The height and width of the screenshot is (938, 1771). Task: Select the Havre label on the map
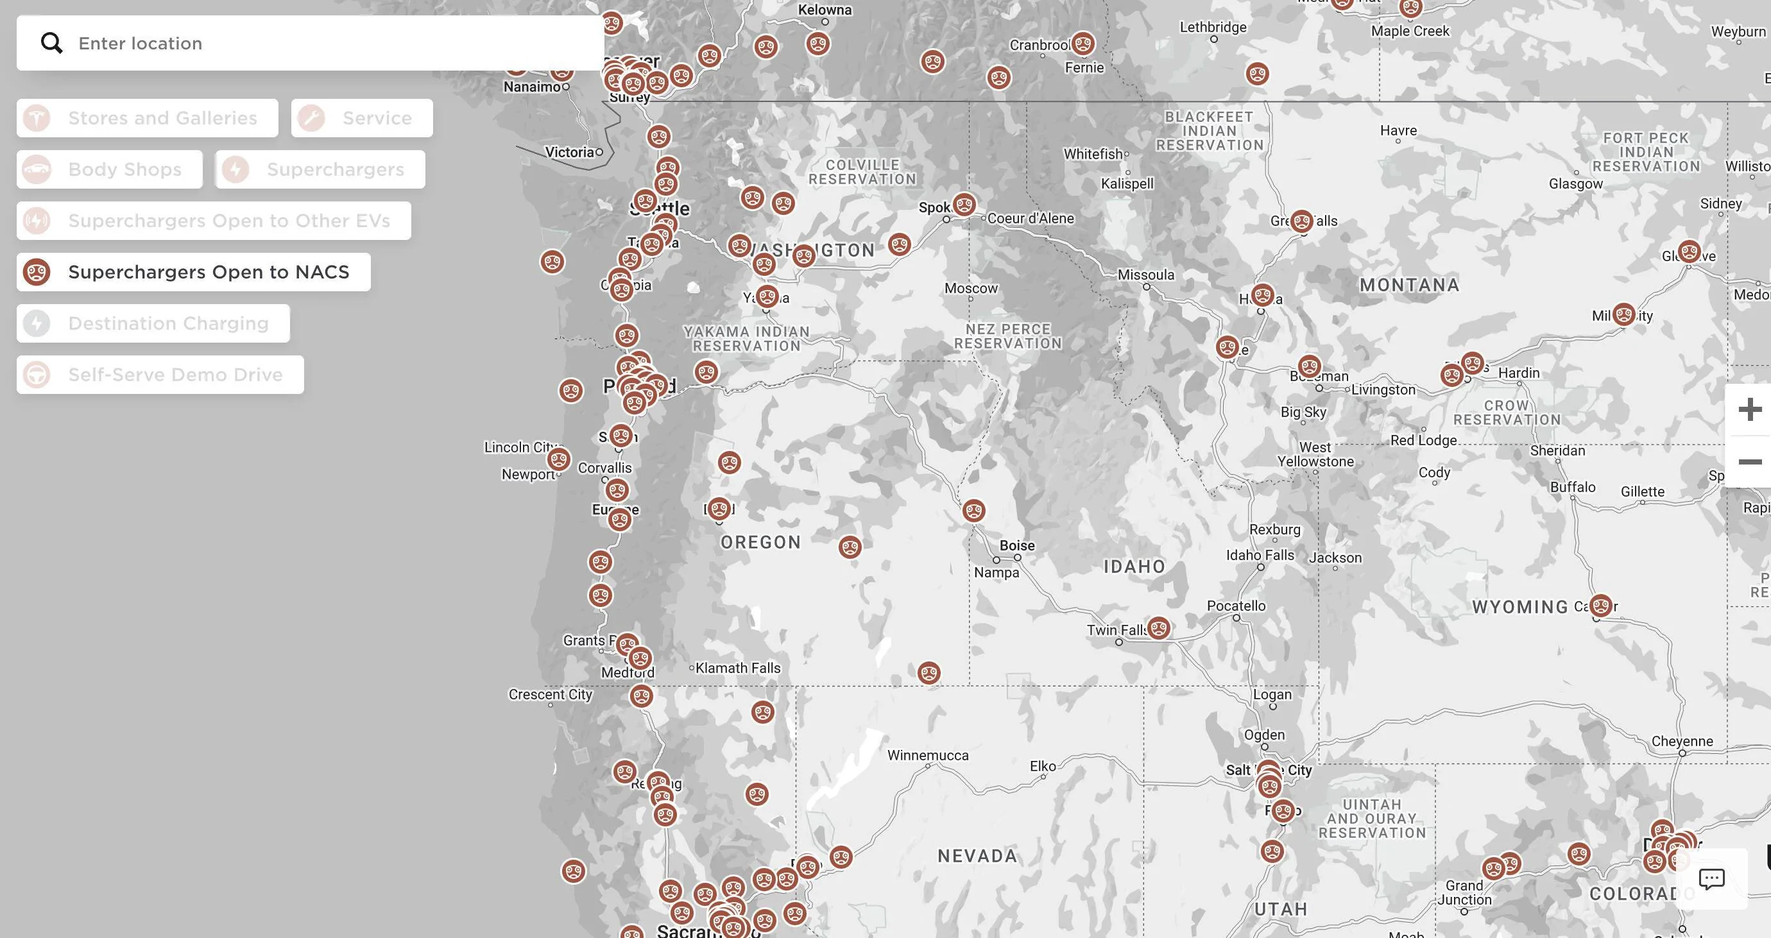point(1398,131)
